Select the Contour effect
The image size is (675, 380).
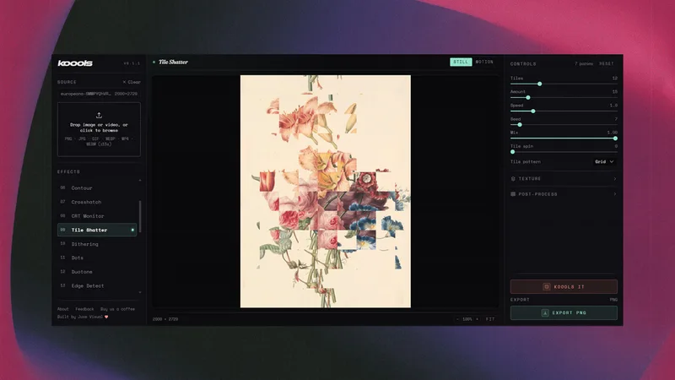[97, 187]
